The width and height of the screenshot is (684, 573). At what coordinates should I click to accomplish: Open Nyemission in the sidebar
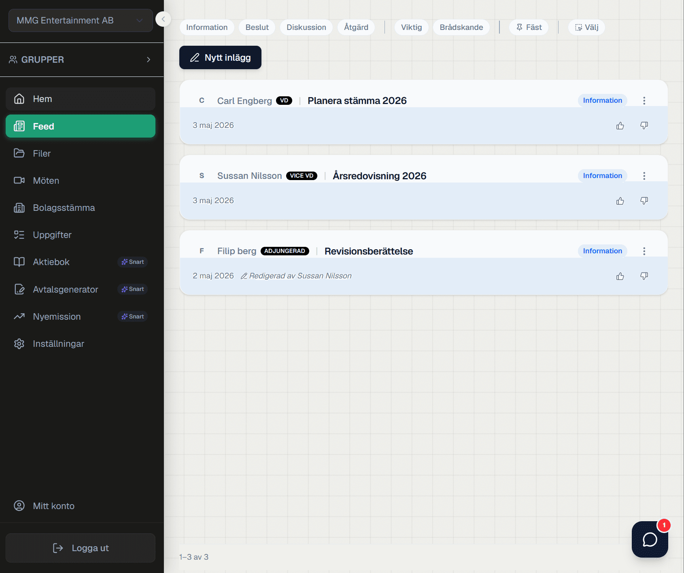click(81, 316)
